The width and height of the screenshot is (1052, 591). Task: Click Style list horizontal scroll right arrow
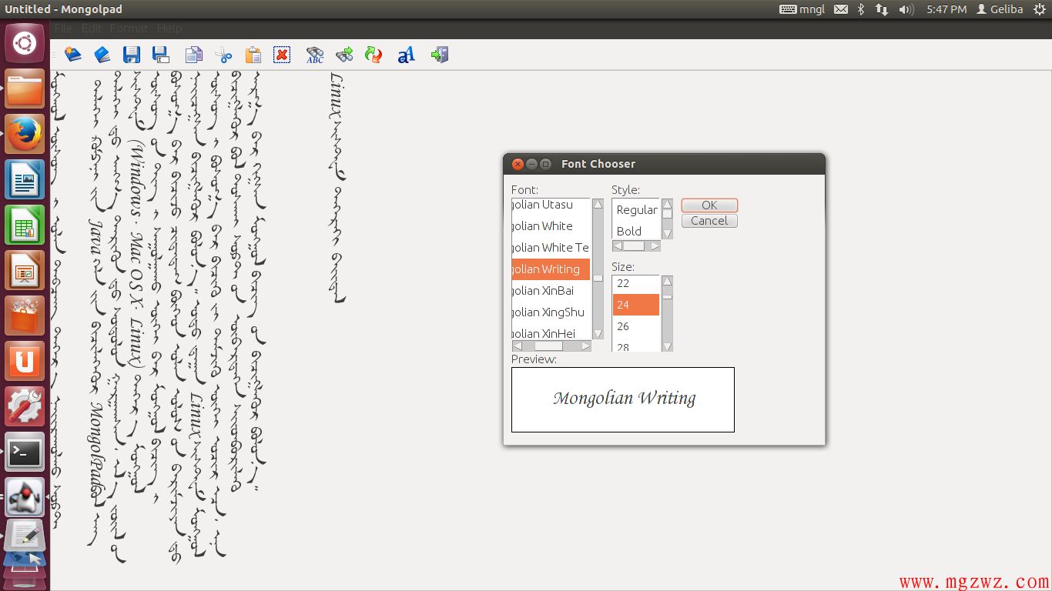tap(655, 246)
